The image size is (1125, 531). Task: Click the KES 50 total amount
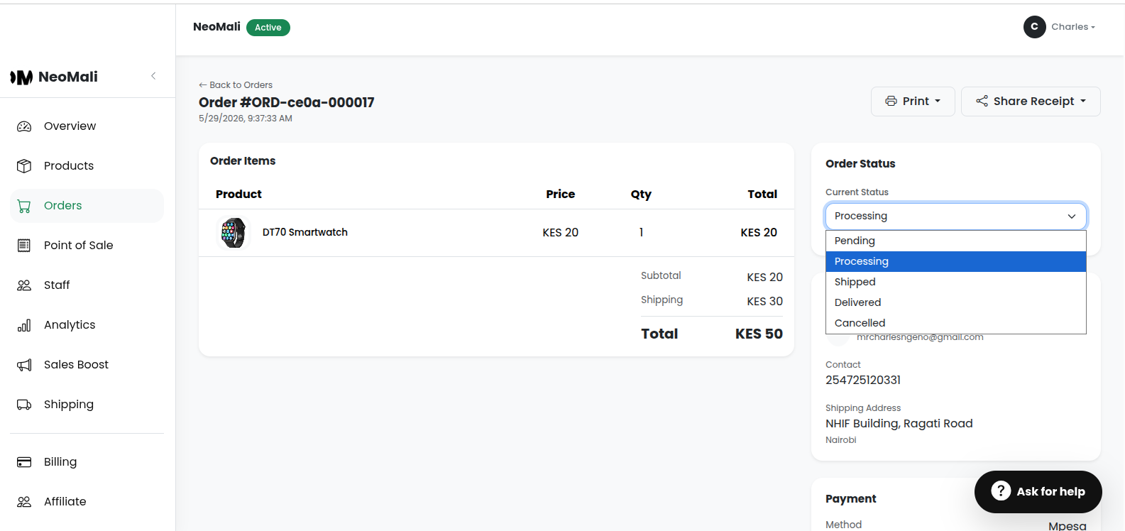[x=759, y=334]
